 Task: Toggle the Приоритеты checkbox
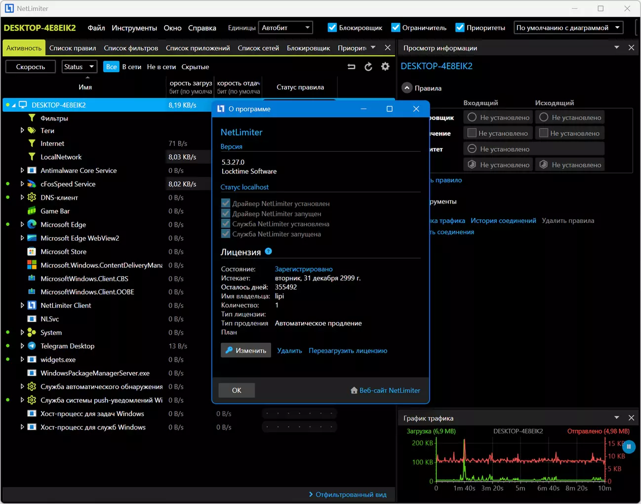(x=460, y=28)
